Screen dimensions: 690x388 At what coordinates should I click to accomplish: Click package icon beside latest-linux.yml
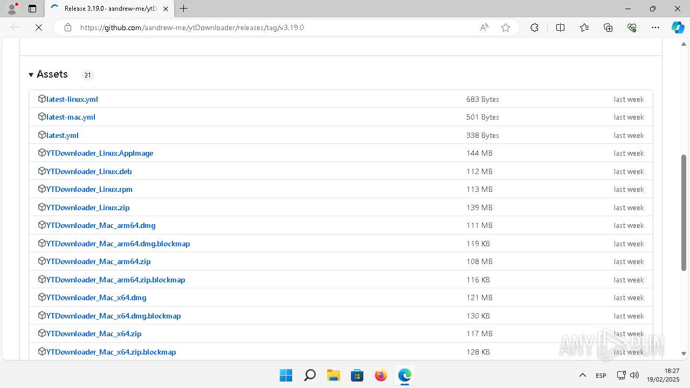[42, 99]
